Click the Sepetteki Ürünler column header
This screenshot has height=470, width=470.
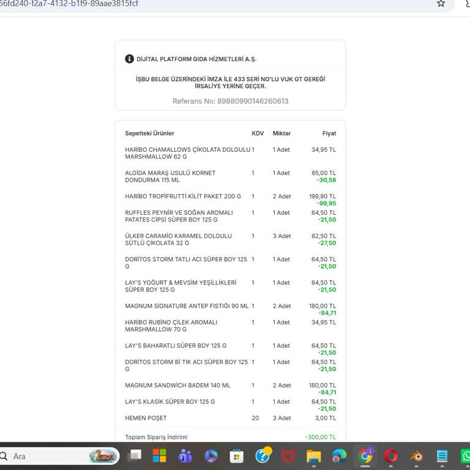[149, 133]
